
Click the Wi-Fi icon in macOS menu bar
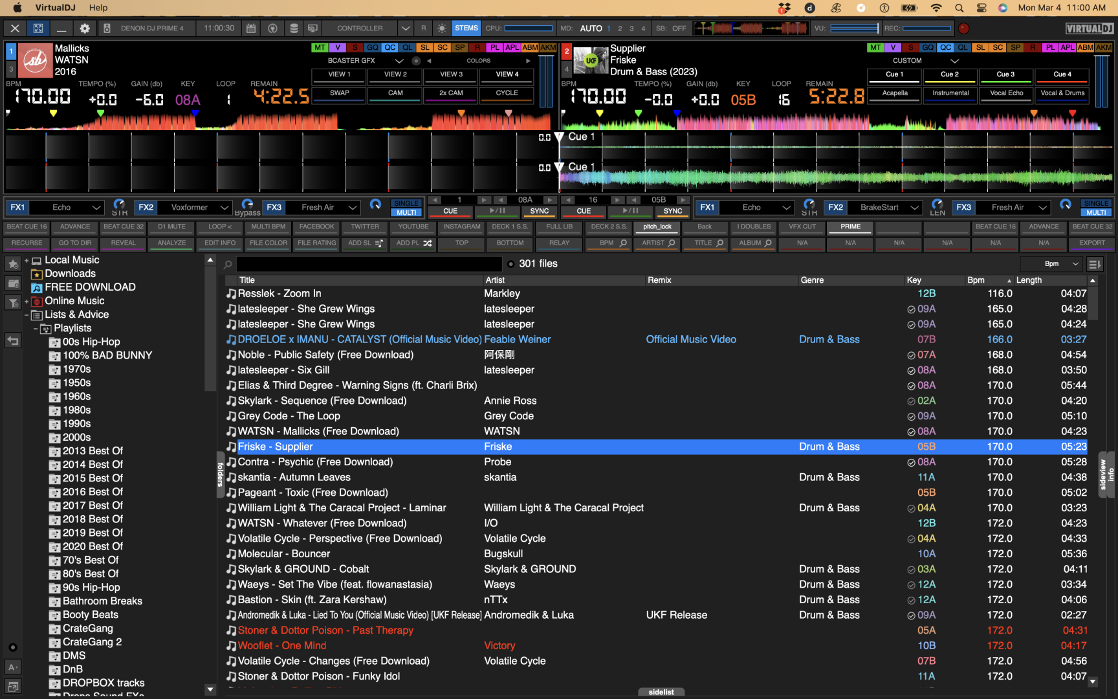[936, 8]
